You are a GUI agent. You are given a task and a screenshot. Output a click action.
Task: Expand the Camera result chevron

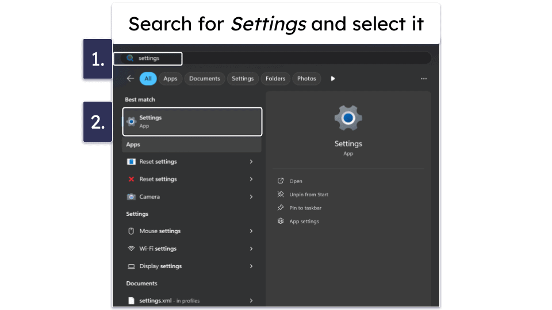[x=251, y=197]
